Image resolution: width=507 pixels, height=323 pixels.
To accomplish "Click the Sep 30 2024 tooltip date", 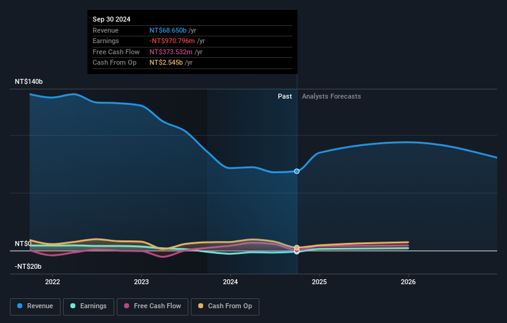I will [x=112, y=19].
